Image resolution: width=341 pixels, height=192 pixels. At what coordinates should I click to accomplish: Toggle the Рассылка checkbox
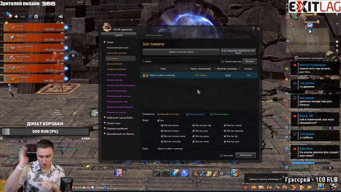(221, 155)
